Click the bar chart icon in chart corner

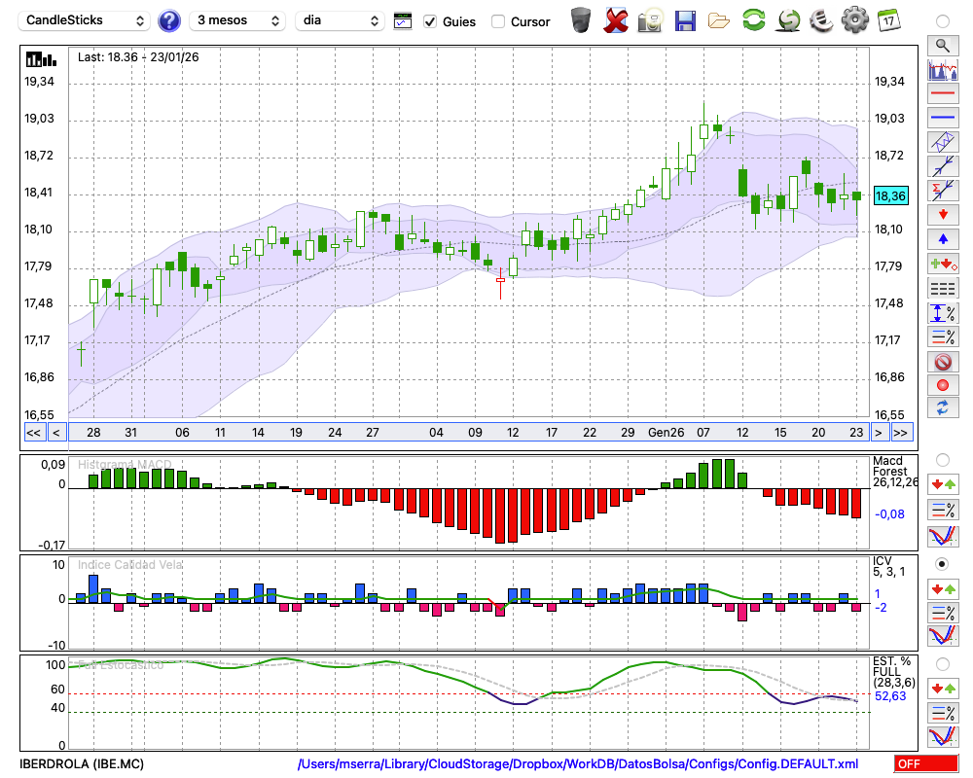41,59
